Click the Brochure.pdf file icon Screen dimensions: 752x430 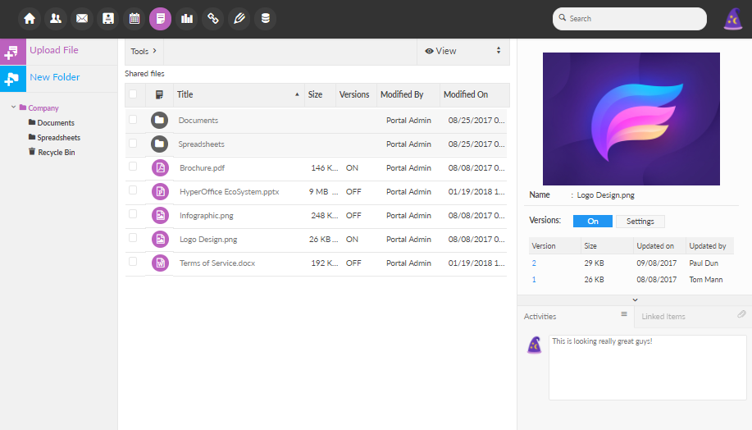(x=160, y=167)
